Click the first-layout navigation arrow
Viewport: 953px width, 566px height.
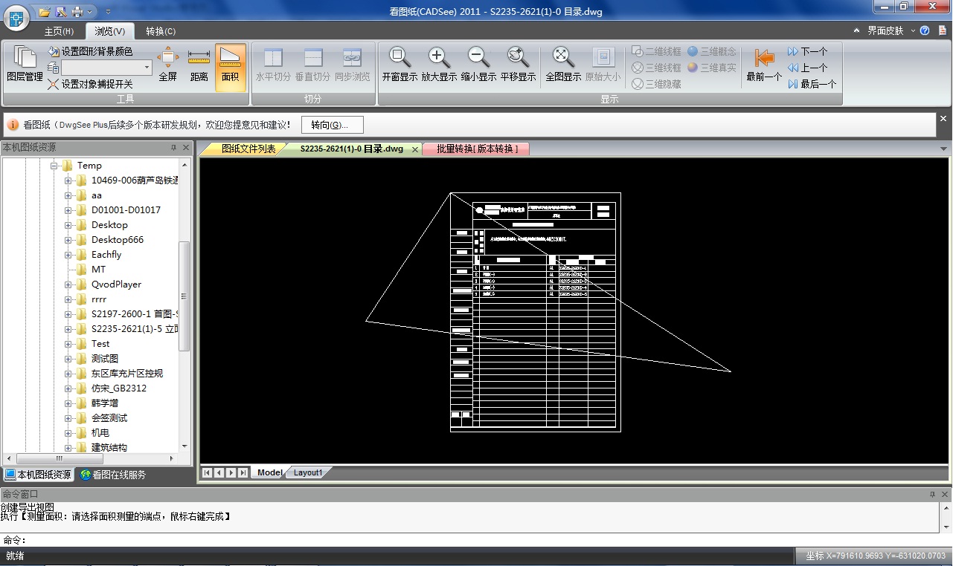(x=207, y=472)
